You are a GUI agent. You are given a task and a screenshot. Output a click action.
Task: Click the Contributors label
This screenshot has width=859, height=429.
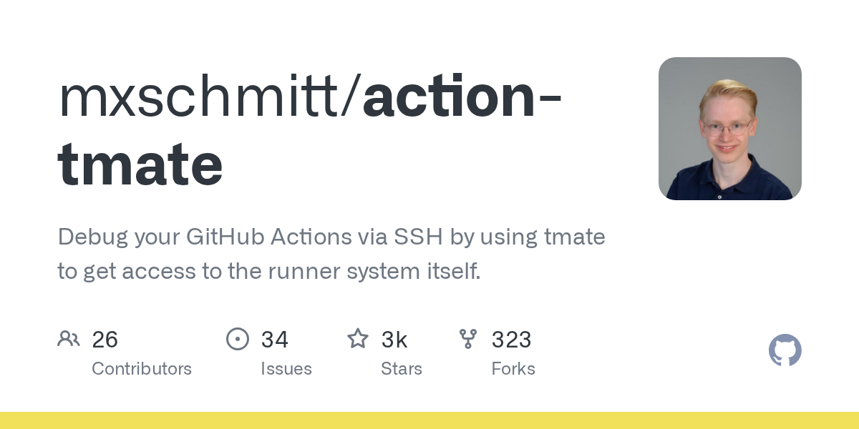click(142, 369)
